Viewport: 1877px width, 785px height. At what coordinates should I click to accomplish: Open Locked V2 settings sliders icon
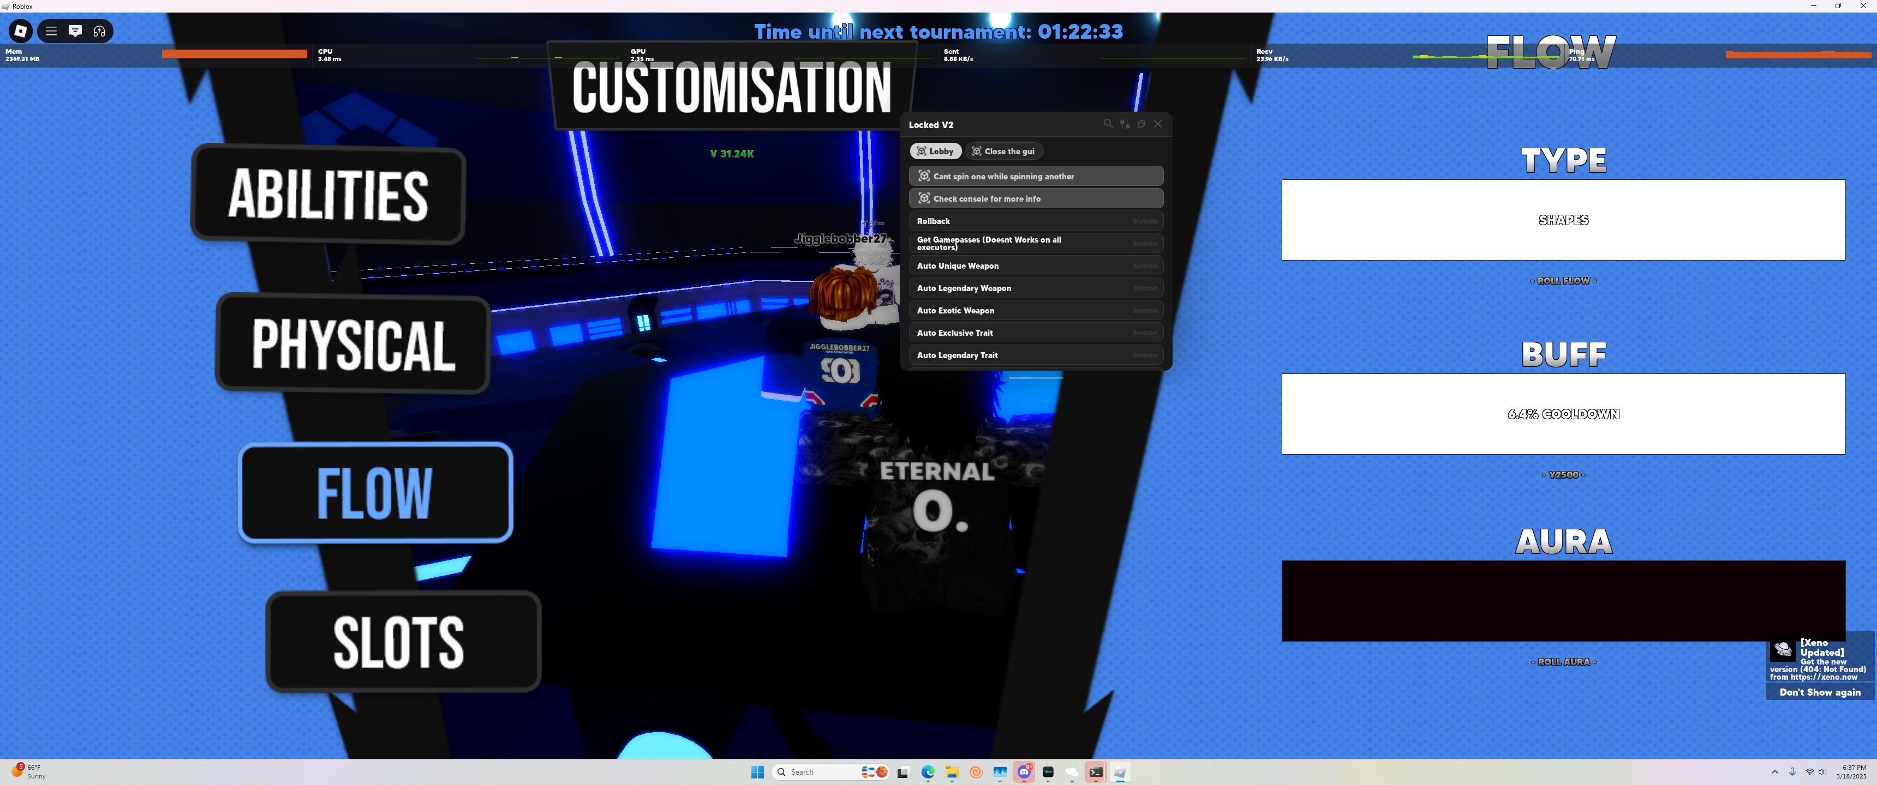click(1125, 124)
